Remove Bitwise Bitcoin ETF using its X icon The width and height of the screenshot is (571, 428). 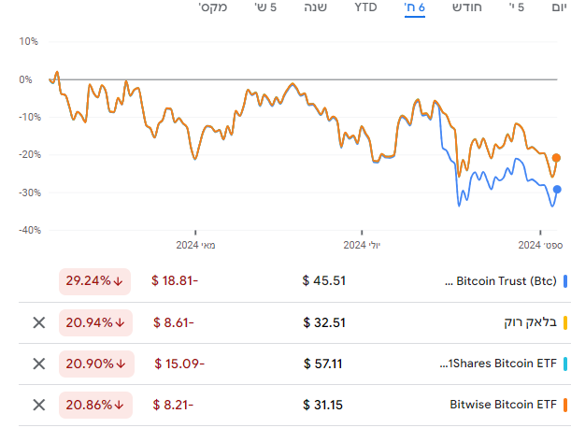tap(38, 405)
